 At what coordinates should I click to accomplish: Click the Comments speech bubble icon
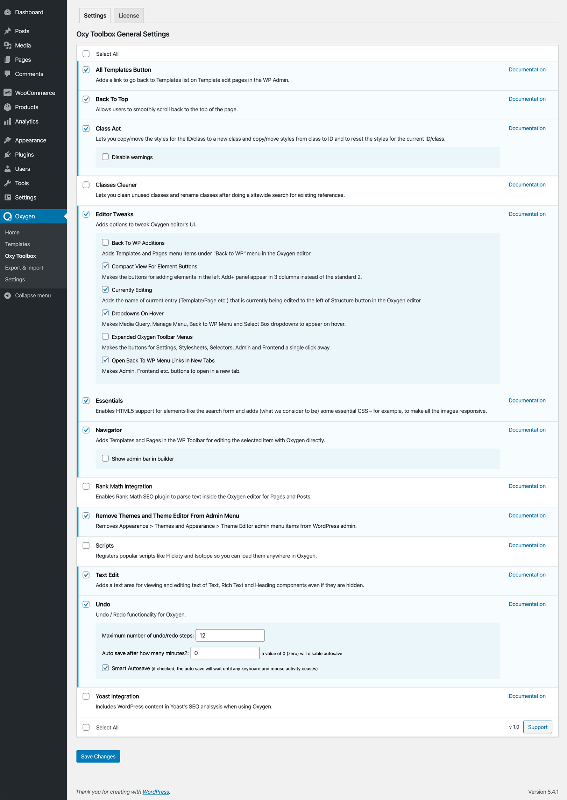pos(8,74)
